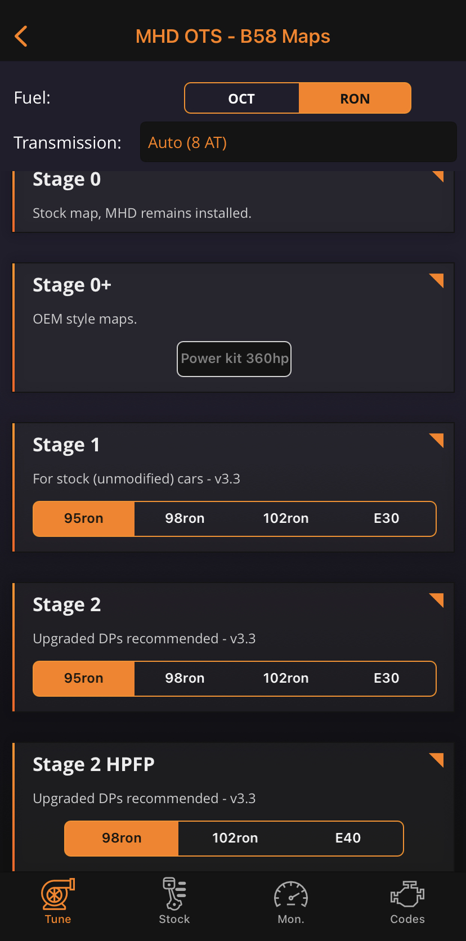Choose 98ron under Stage 1
The width and height of the screenshot is (466, 941).
185,518
